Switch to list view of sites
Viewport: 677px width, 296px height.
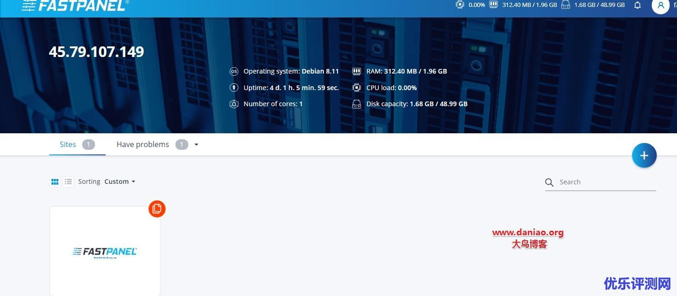coord(68,182)
